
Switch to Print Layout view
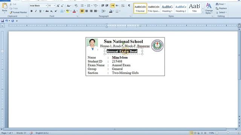point(191,133)
